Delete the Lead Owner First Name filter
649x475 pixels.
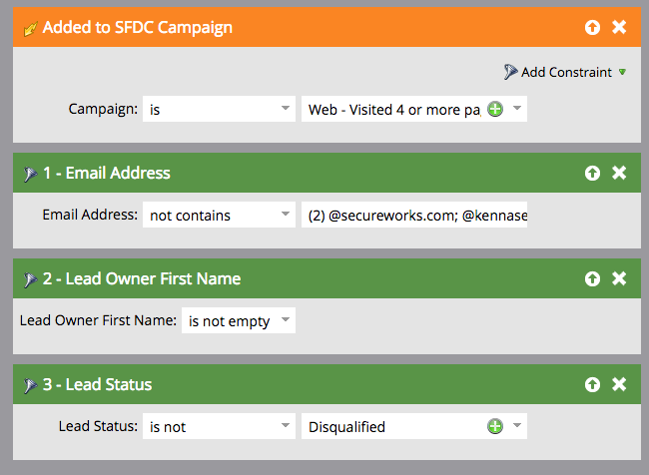coord(619,278)
